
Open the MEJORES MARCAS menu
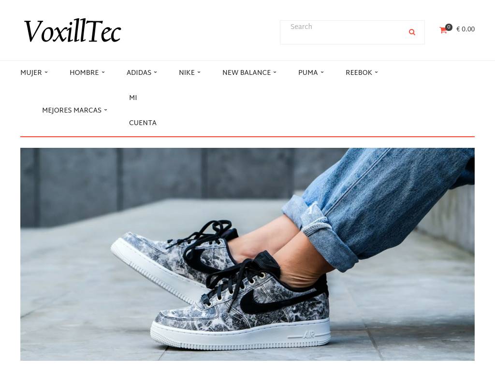[72, 110]
